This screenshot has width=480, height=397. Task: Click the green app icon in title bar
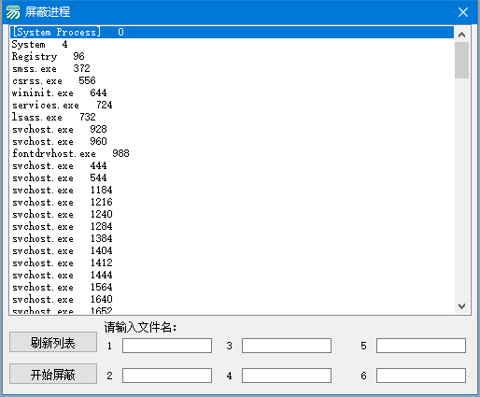tap(13, 12)
